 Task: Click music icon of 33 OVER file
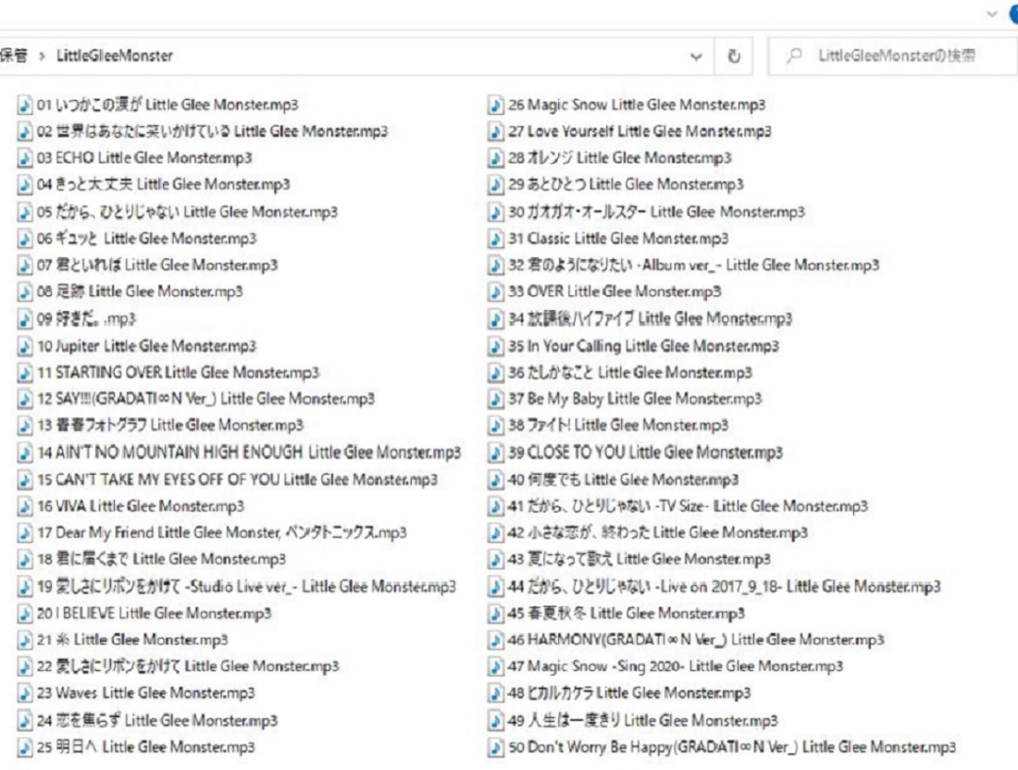click(x=495, y=292)
